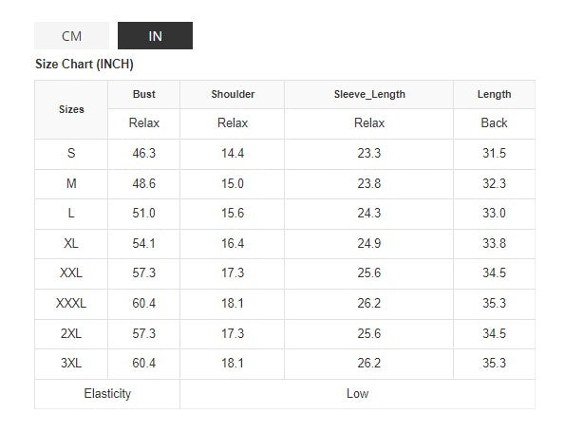Select the S size row label
Screen dimensions: 565x432
point(71,153)
